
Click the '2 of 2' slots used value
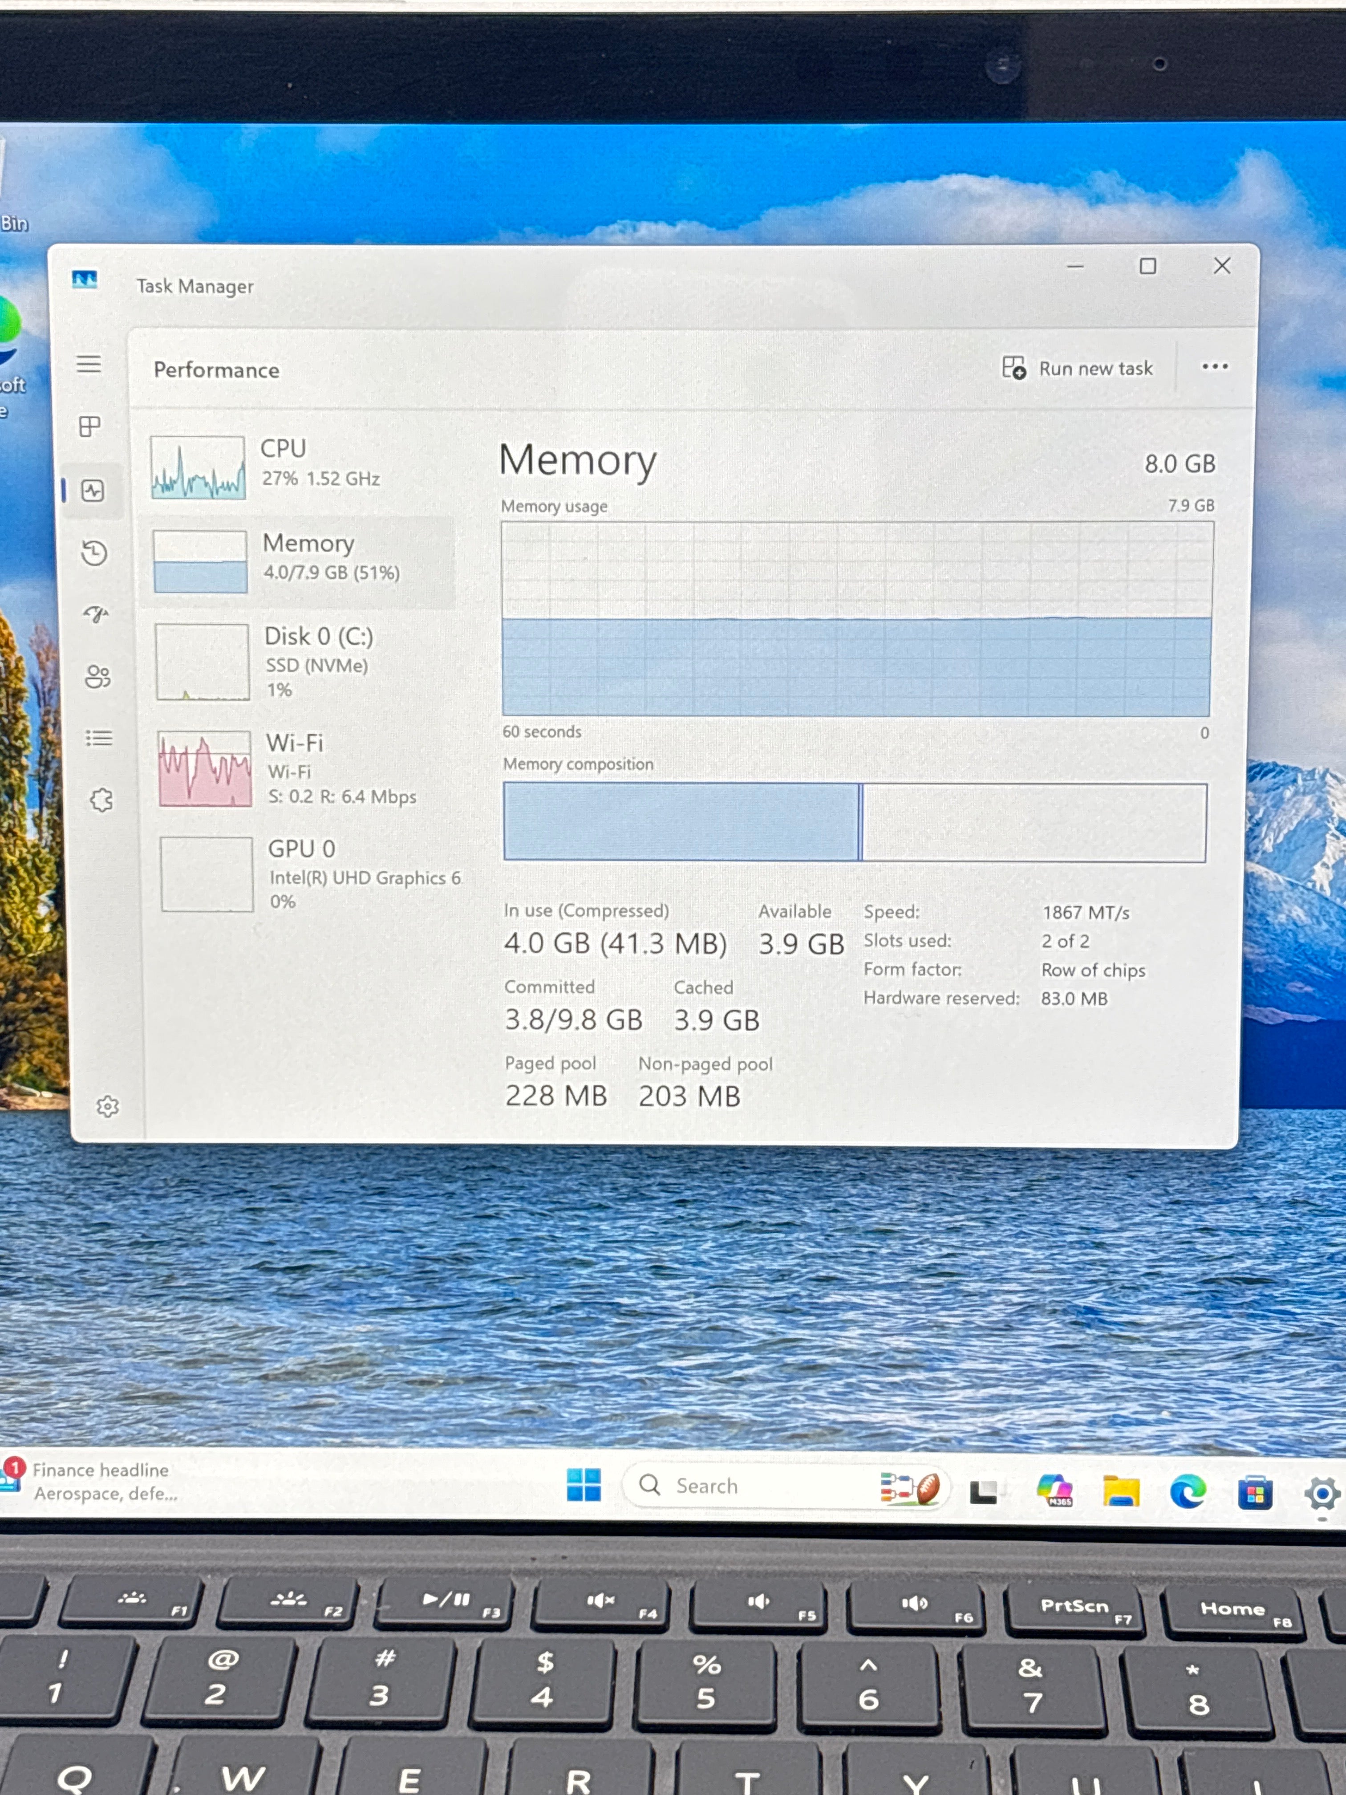click(x=1065, y=941)
